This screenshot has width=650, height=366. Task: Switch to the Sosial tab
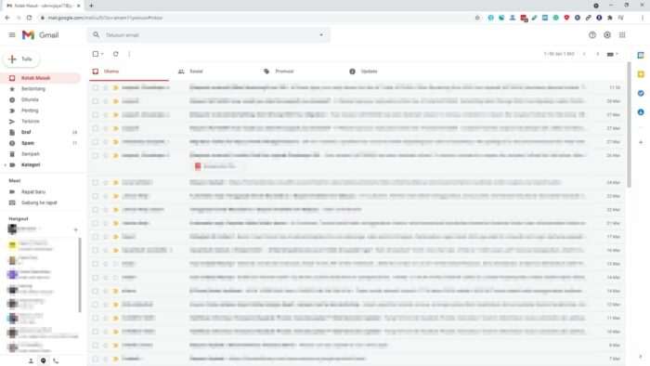click(196, 72)
